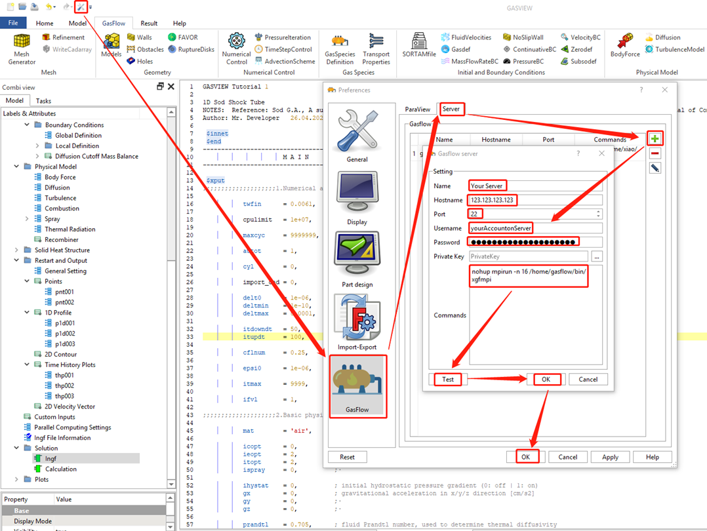Expand the Spray tree node
This screenshot has height=531, width=707.
point(27,218)
